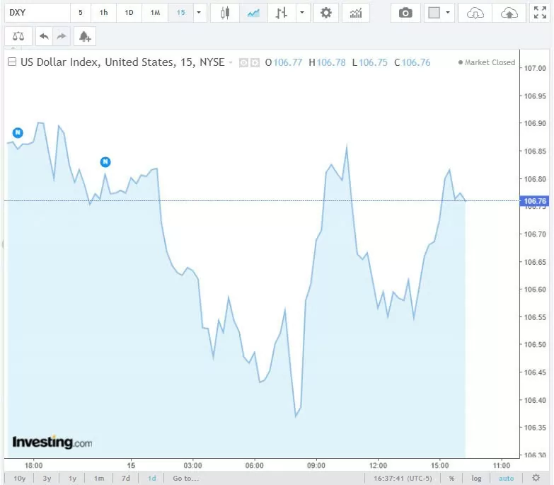
Task: Click the high value H 106.78
Action: (327, 62)
